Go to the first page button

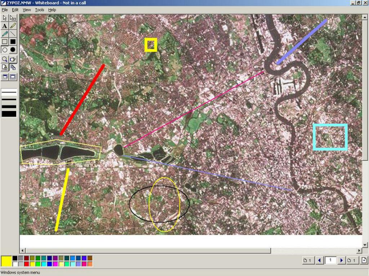coord(308,260)
